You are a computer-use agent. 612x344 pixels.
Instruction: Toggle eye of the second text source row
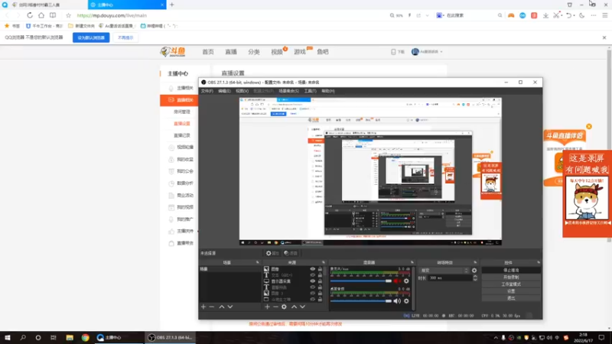(x=313, y=287)
